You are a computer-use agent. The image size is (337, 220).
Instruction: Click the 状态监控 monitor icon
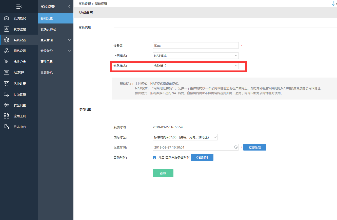7,29
